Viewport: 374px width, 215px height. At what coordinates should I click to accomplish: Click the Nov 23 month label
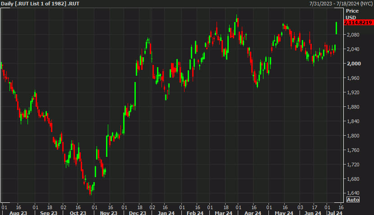(109, 213)
